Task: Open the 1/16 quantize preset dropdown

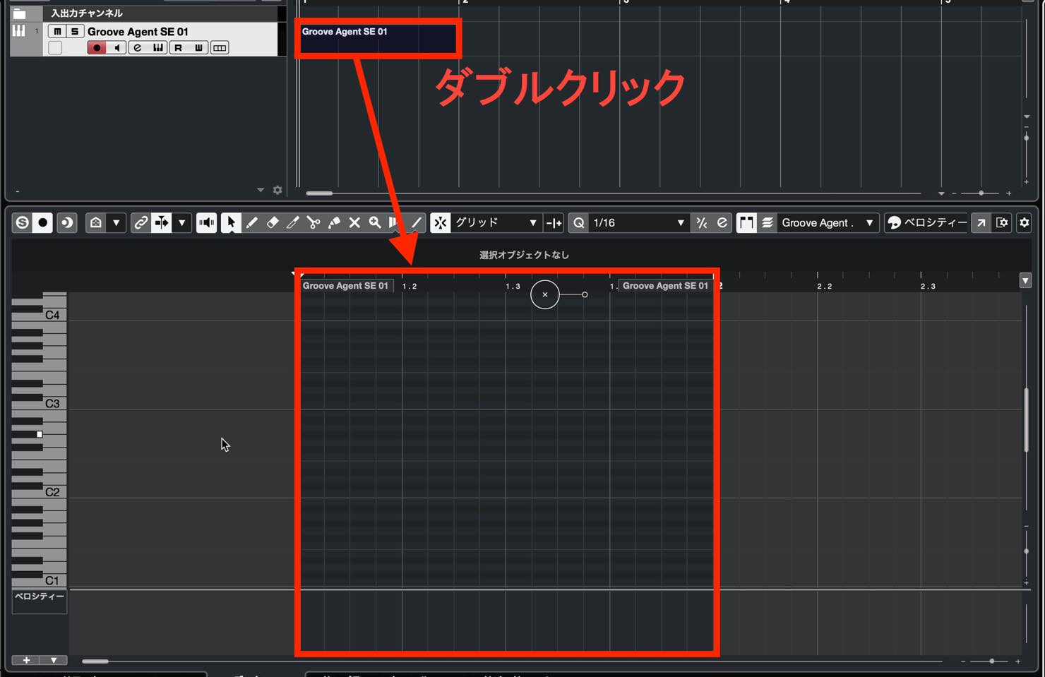Action: click(639, 222)
